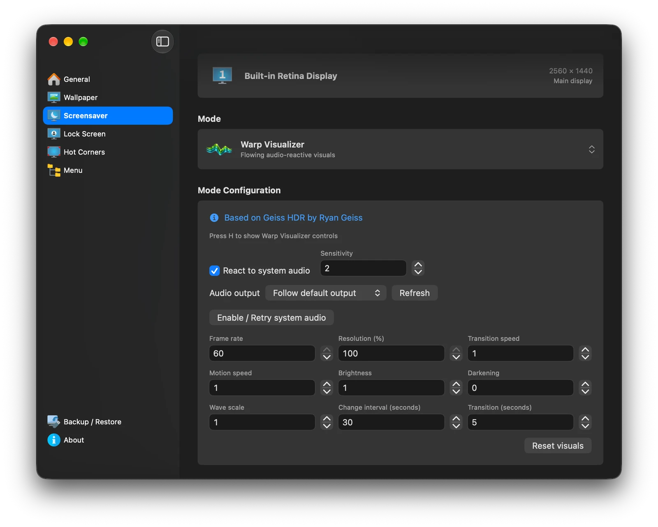Click the Darkening input field
Screen dimensions: 658x527
(x=520, y=388)
